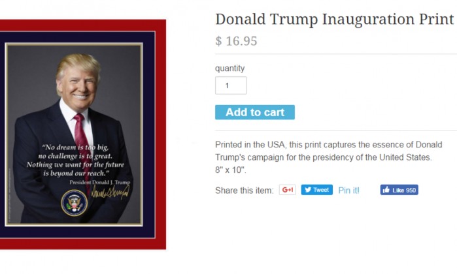
Task: Open the Pin it! link
Action: [348, 190]
